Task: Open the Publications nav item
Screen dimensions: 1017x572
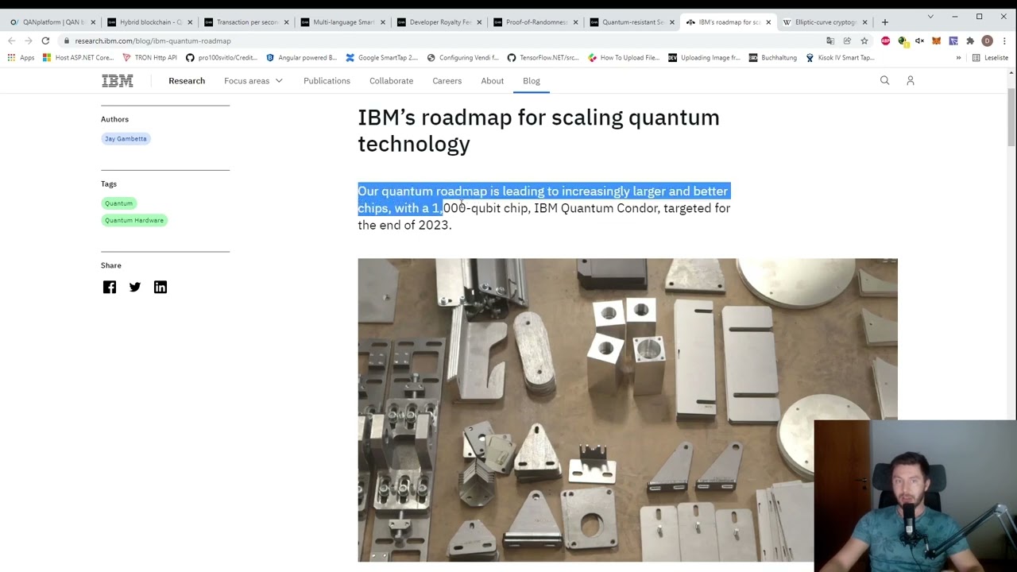Action: coord(327,80)
